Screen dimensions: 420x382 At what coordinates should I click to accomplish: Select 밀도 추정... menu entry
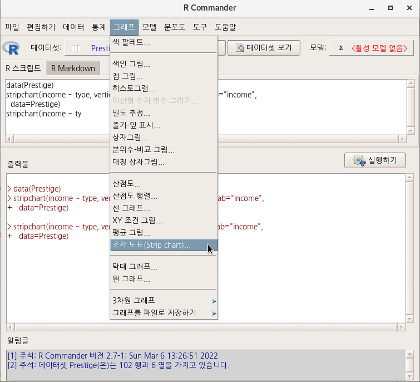click(164, 113)
